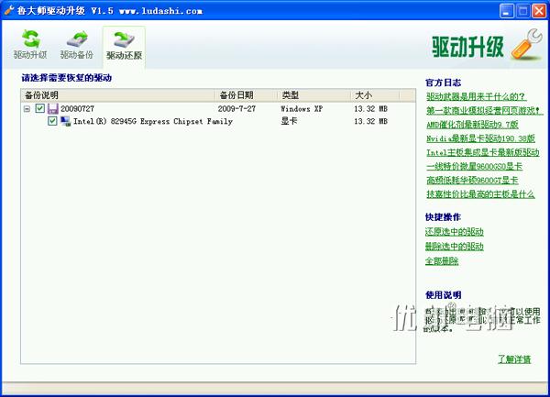Sort by the 大小 column header
The height and width of the screenshot is (397, 550).
[x=375, y=95]
